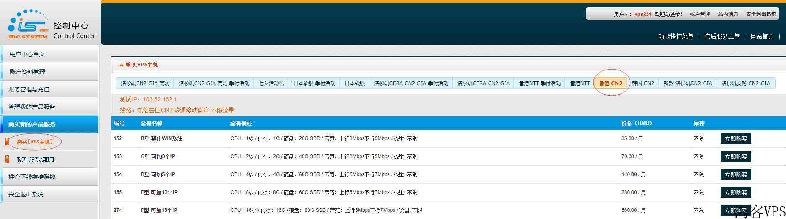Screen dimensions: 786x219
Task: Click 立即购买 for plan 153 C型
Action: tap(736, 157)
